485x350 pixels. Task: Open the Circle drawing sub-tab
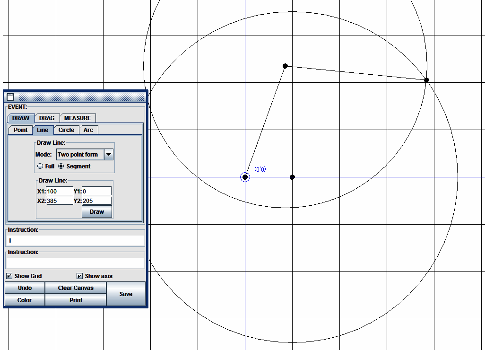66,130
